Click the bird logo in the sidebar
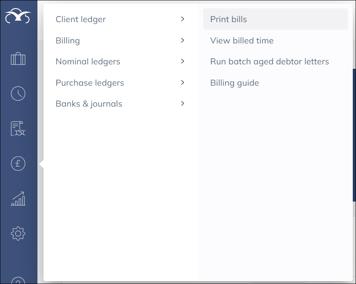The height and width of the screenshot is (284, 356). [x=18, y=16]
